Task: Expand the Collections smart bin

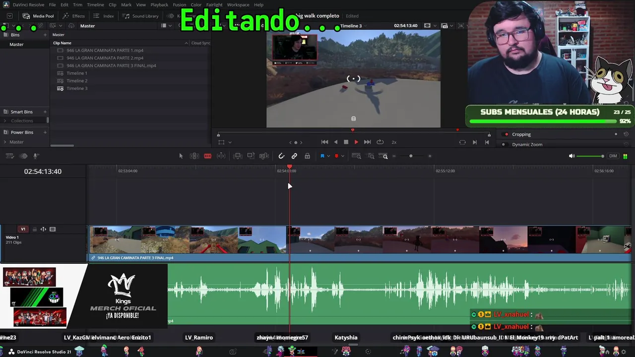Action: [5, 121]
